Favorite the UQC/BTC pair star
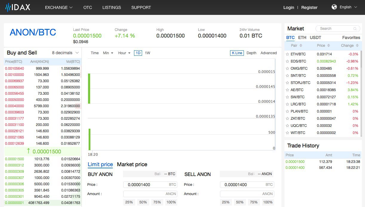This screenshot has height=207, width=365. coord(287,126)
